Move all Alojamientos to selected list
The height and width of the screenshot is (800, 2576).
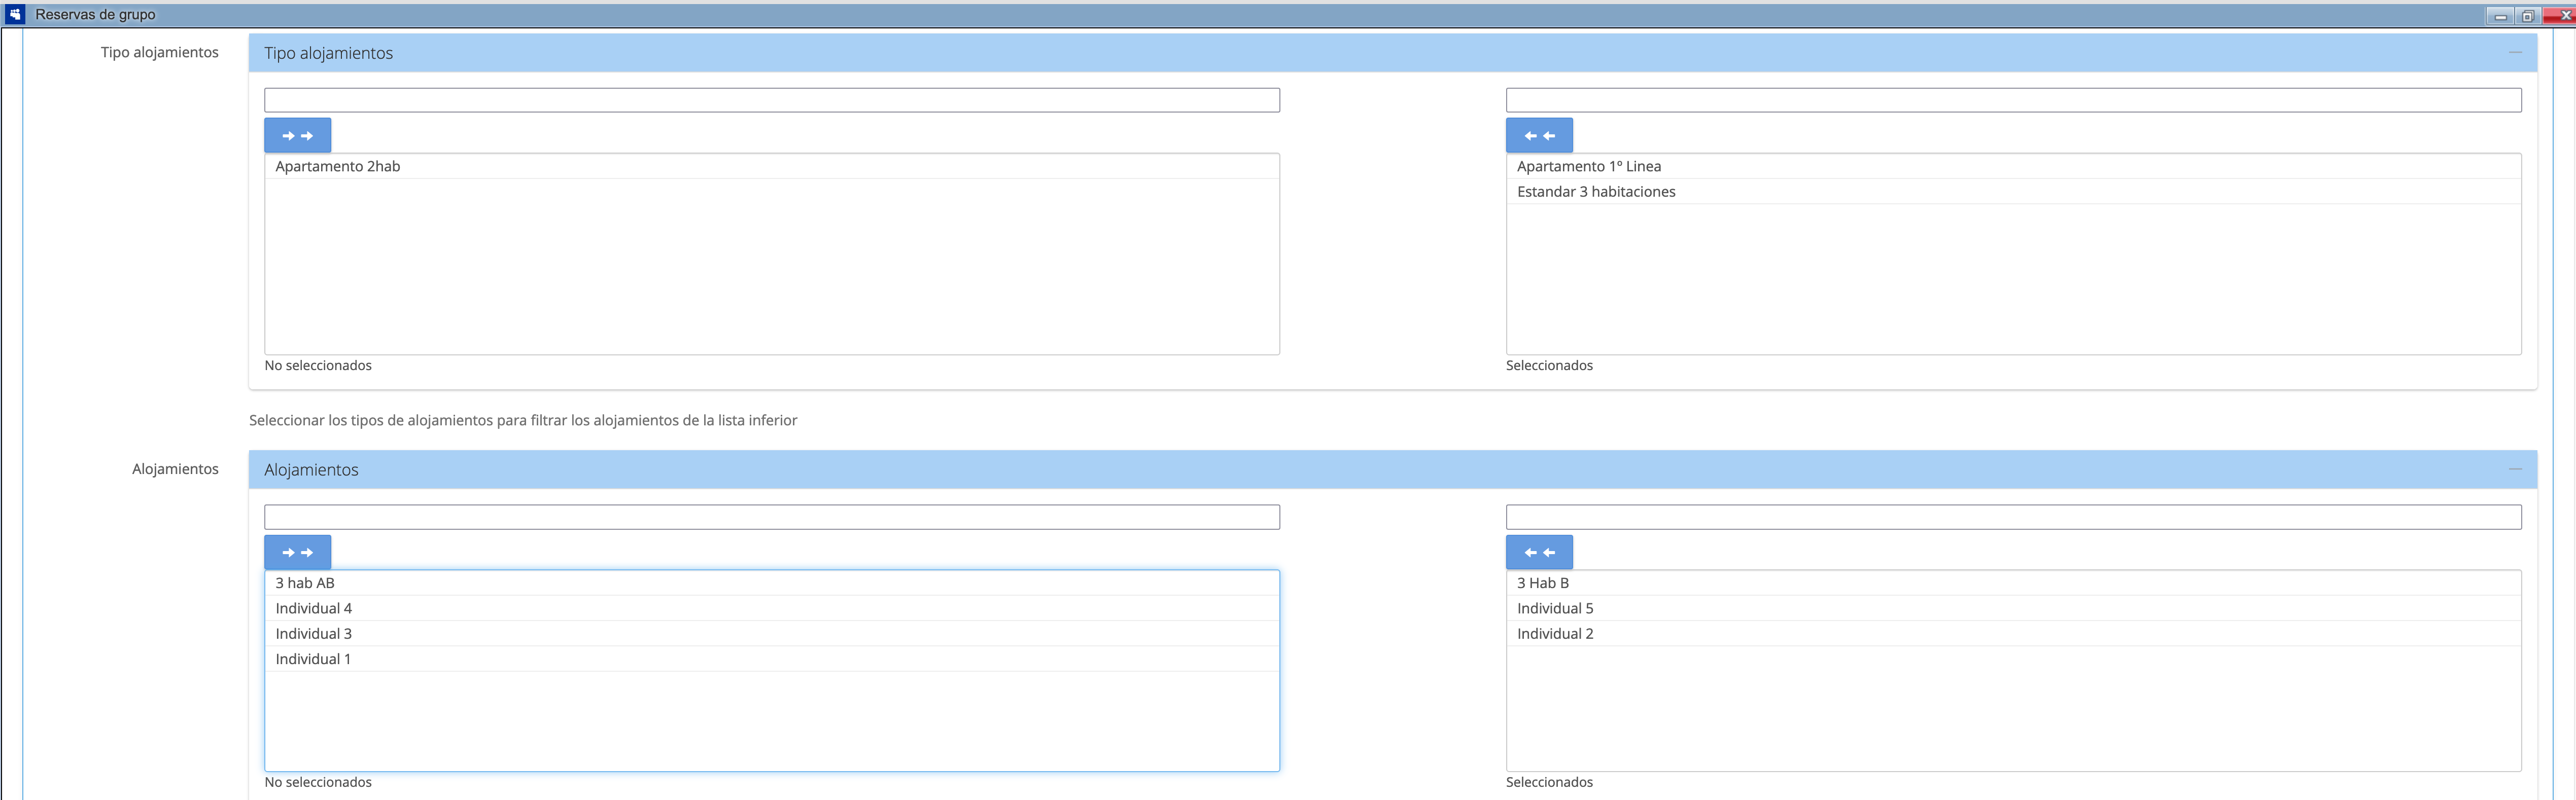point(297,552)
